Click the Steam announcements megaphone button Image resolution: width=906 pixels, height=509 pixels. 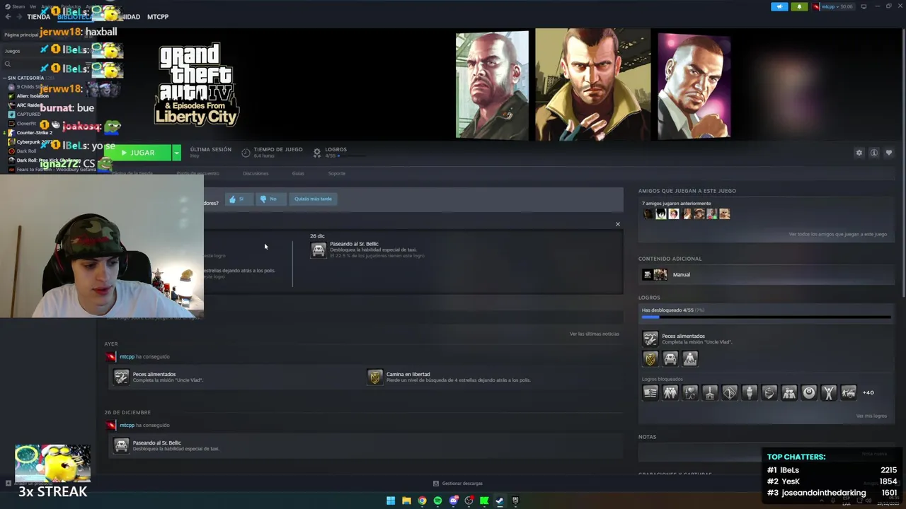(x=779, y=6)
